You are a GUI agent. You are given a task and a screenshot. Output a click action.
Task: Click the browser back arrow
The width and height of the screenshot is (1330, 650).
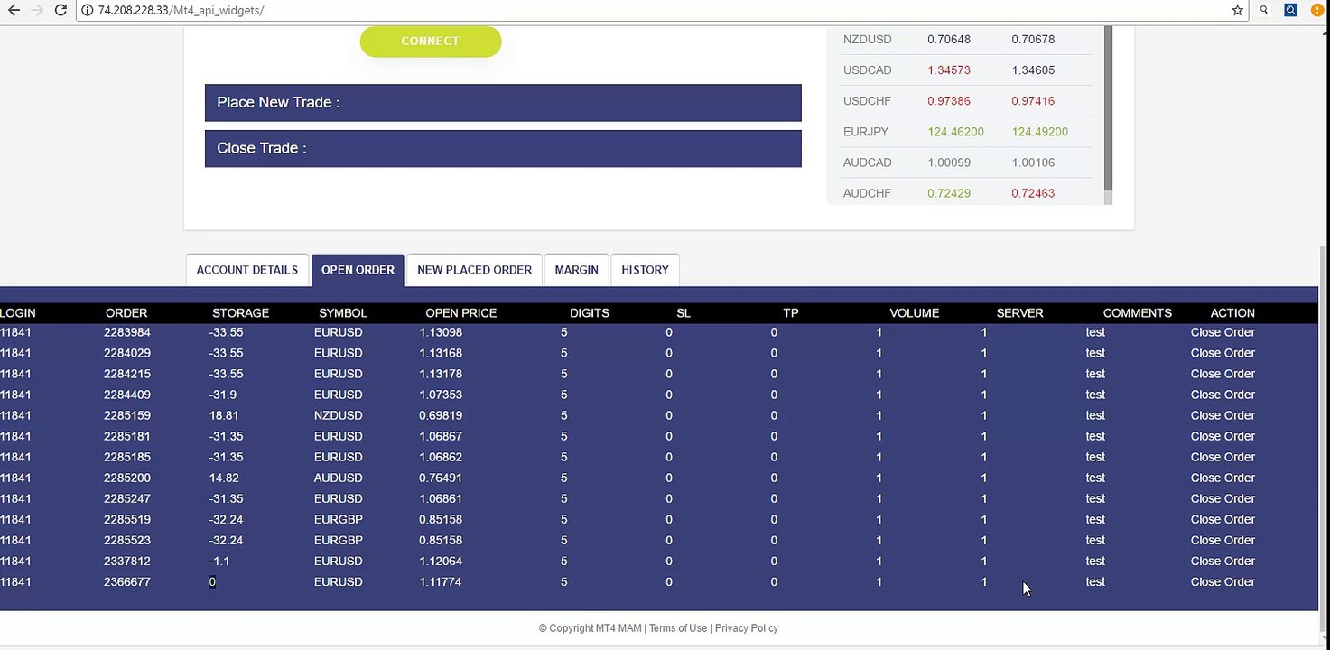14,10
